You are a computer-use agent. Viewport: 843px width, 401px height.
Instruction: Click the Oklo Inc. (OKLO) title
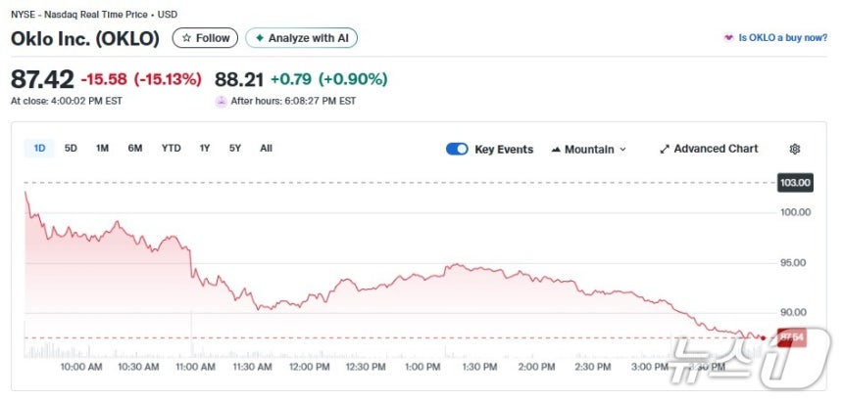click(85, 38)
